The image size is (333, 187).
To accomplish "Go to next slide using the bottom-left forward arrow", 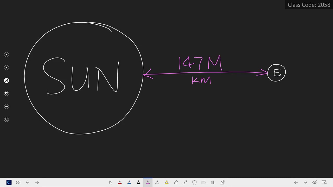I will tap(37, 182).
